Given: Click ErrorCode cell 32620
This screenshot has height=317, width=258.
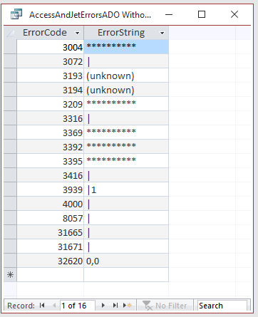Looking at the screenshot, I should (x=50, y=261).
